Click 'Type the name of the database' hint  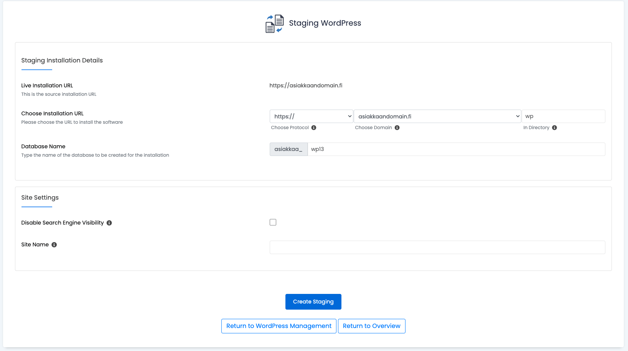pyautogui.click(x=95, y=155)
